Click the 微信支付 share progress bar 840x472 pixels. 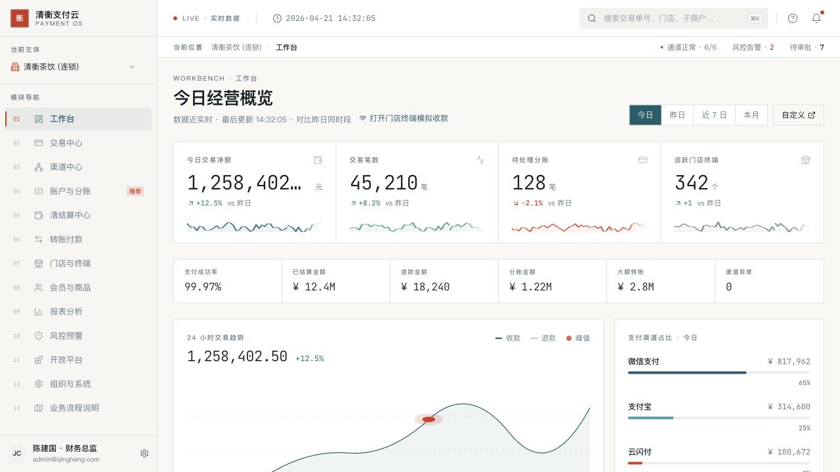tap(719, 372)
